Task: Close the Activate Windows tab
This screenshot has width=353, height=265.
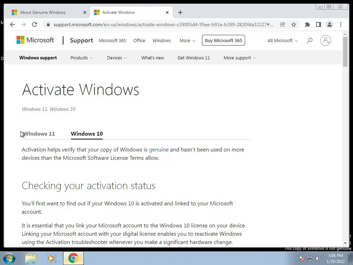Action: click(167, 12)
